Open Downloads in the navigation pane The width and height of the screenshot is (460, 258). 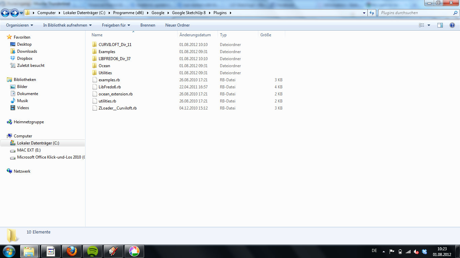point(27,51)
